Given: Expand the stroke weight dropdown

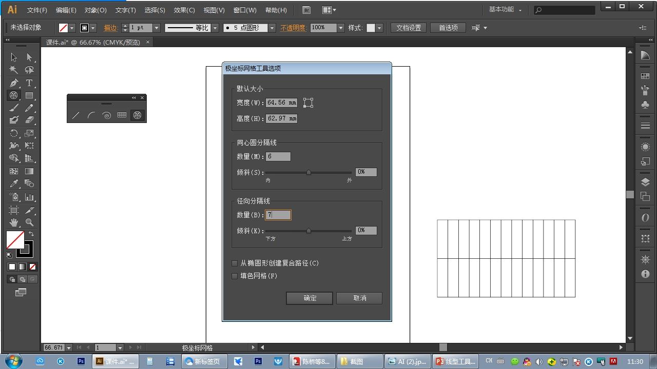Looking at the screenshot, I should (157, 28).
